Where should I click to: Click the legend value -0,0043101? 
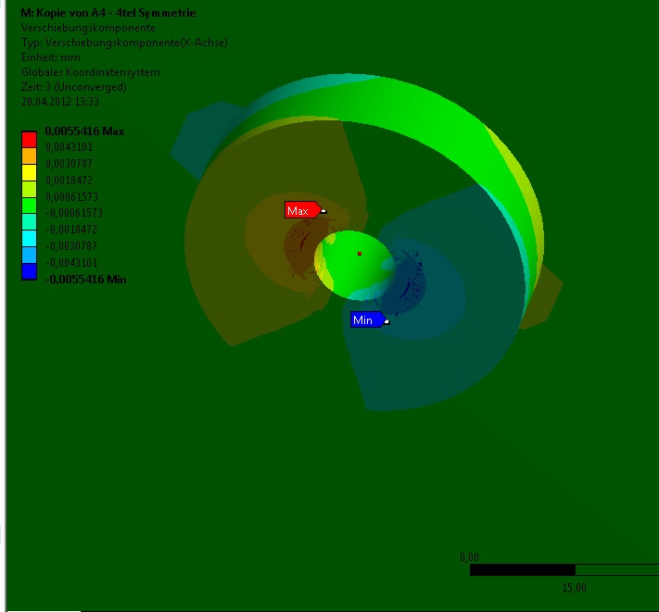coord(71,263)
